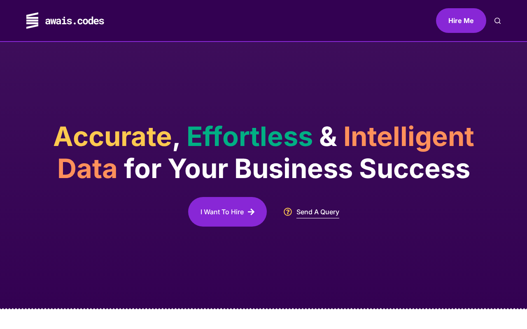Click the Hire Me button in header
This screenshot has height=329, width=527.
[461, 21]
